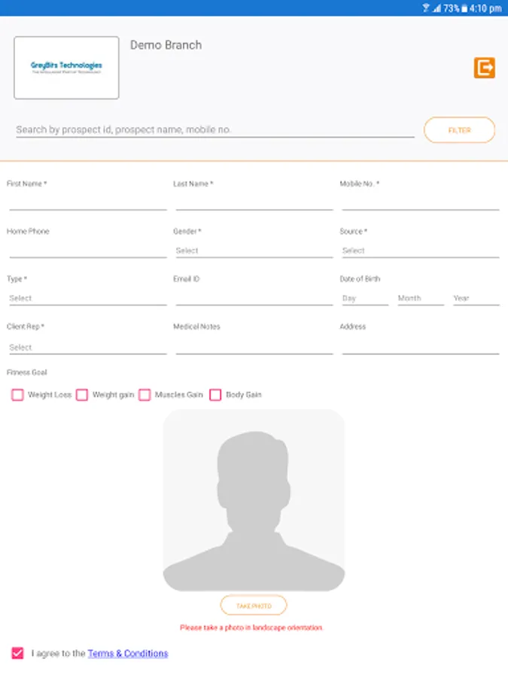Tap the battery status icon
The width and height of the screenshot is (508, 677).
coord(464,8)
